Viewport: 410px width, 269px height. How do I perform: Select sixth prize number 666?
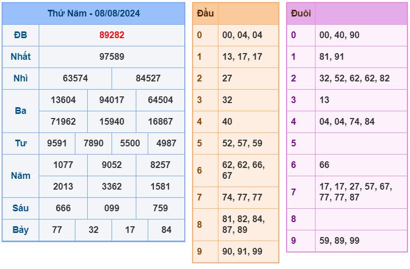pos(63,208)
